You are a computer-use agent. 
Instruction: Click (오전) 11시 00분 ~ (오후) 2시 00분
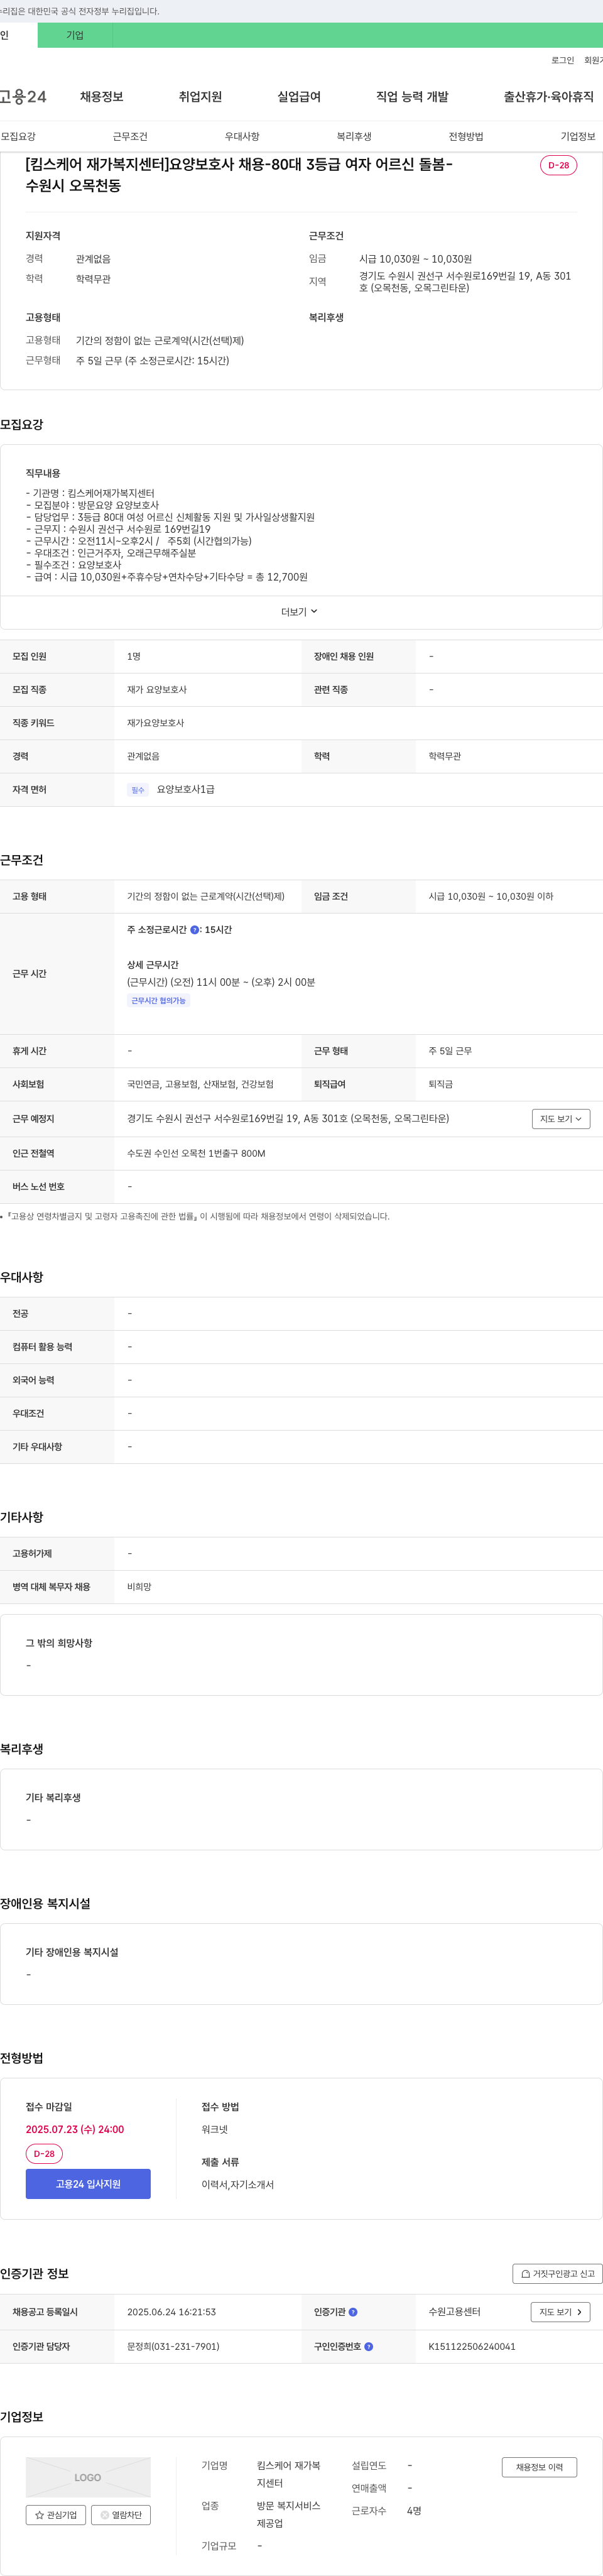[221, 983]
